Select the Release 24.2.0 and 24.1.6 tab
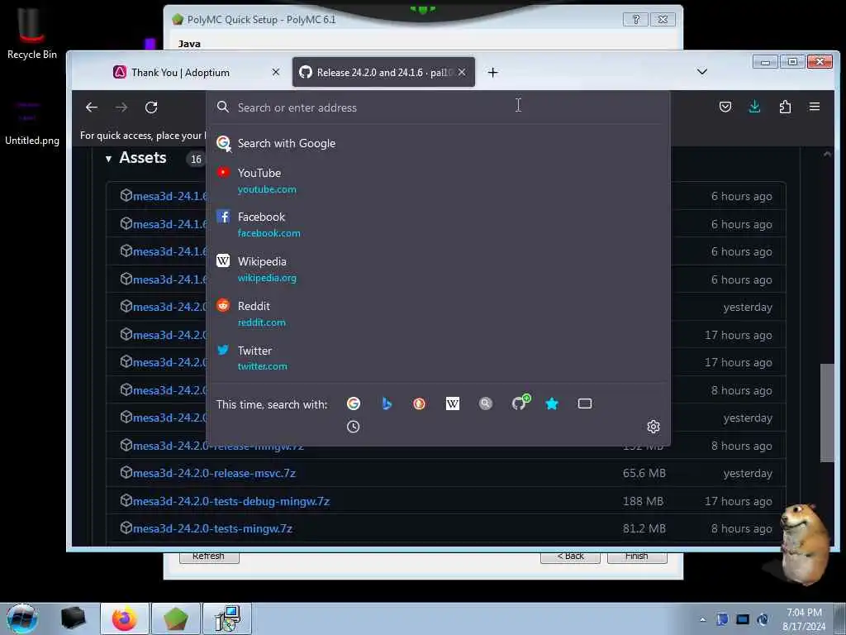The width and height of the screenshot is (846, 635). [x=383, y=73]
